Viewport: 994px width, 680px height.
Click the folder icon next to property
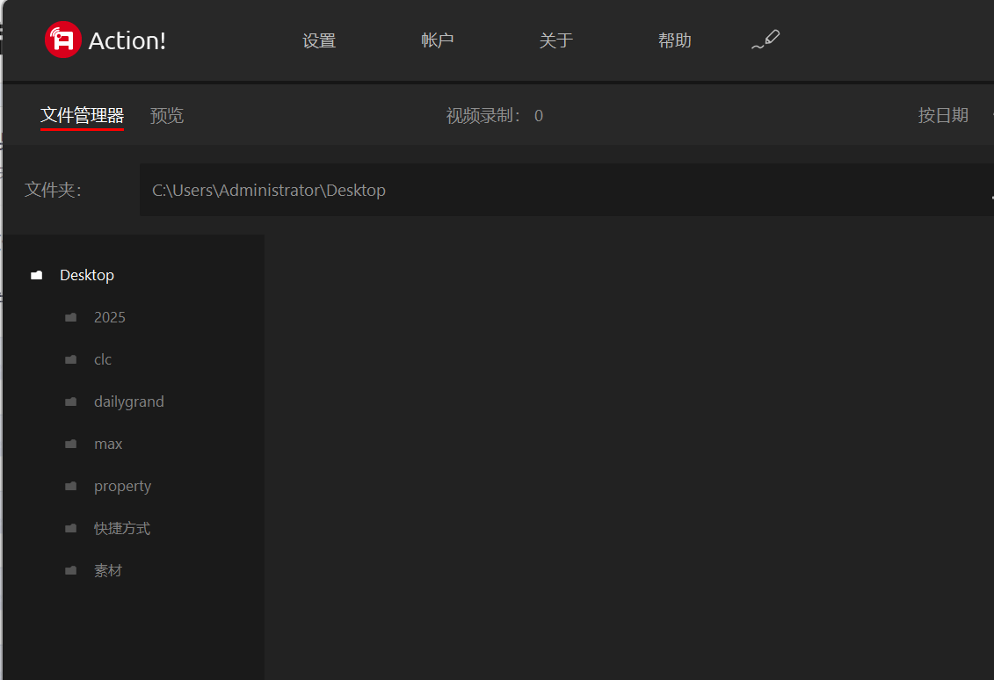tap(71, 486)
